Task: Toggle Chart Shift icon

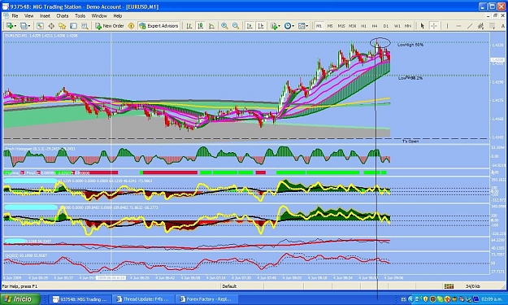Action: click(260, 26)
